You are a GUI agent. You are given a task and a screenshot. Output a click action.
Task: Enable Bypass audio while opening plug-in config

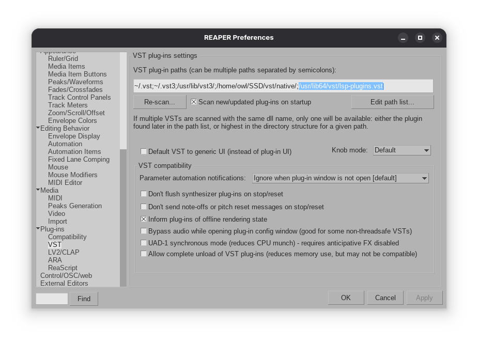[x=143, y=231]
